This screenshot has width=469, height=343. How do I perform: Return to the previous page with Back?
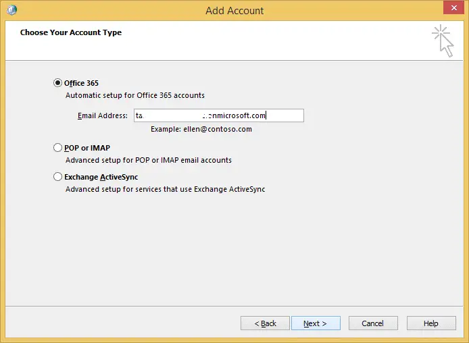click(x=265, y=323)
